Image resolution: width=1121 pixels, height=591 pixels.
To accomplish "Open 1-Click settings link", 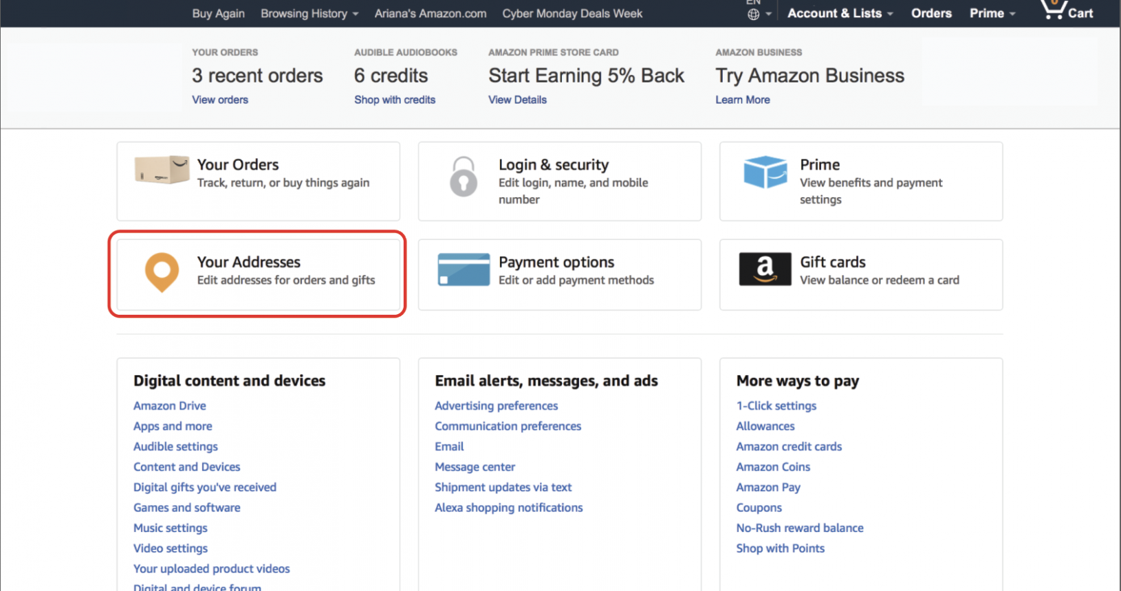I will [776, 406].
